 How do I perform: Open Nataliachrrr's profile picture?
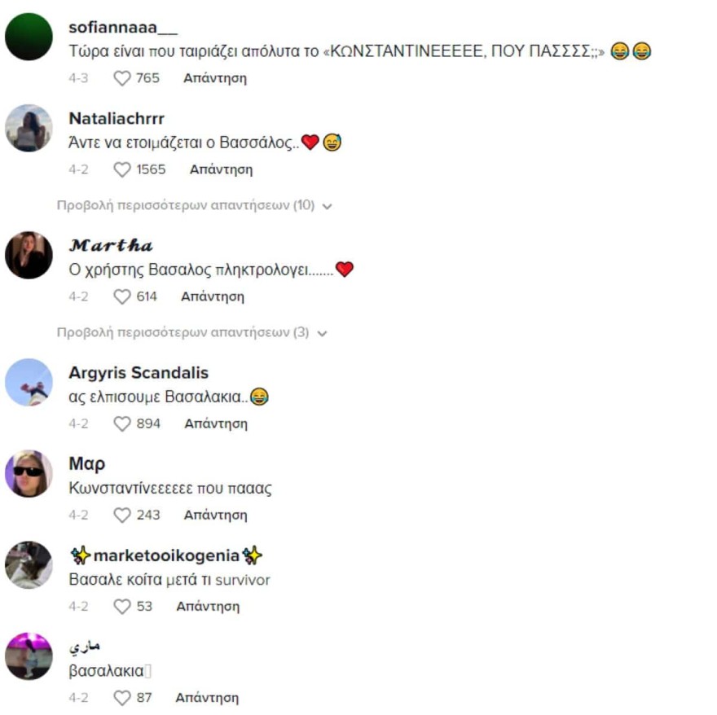29,128
